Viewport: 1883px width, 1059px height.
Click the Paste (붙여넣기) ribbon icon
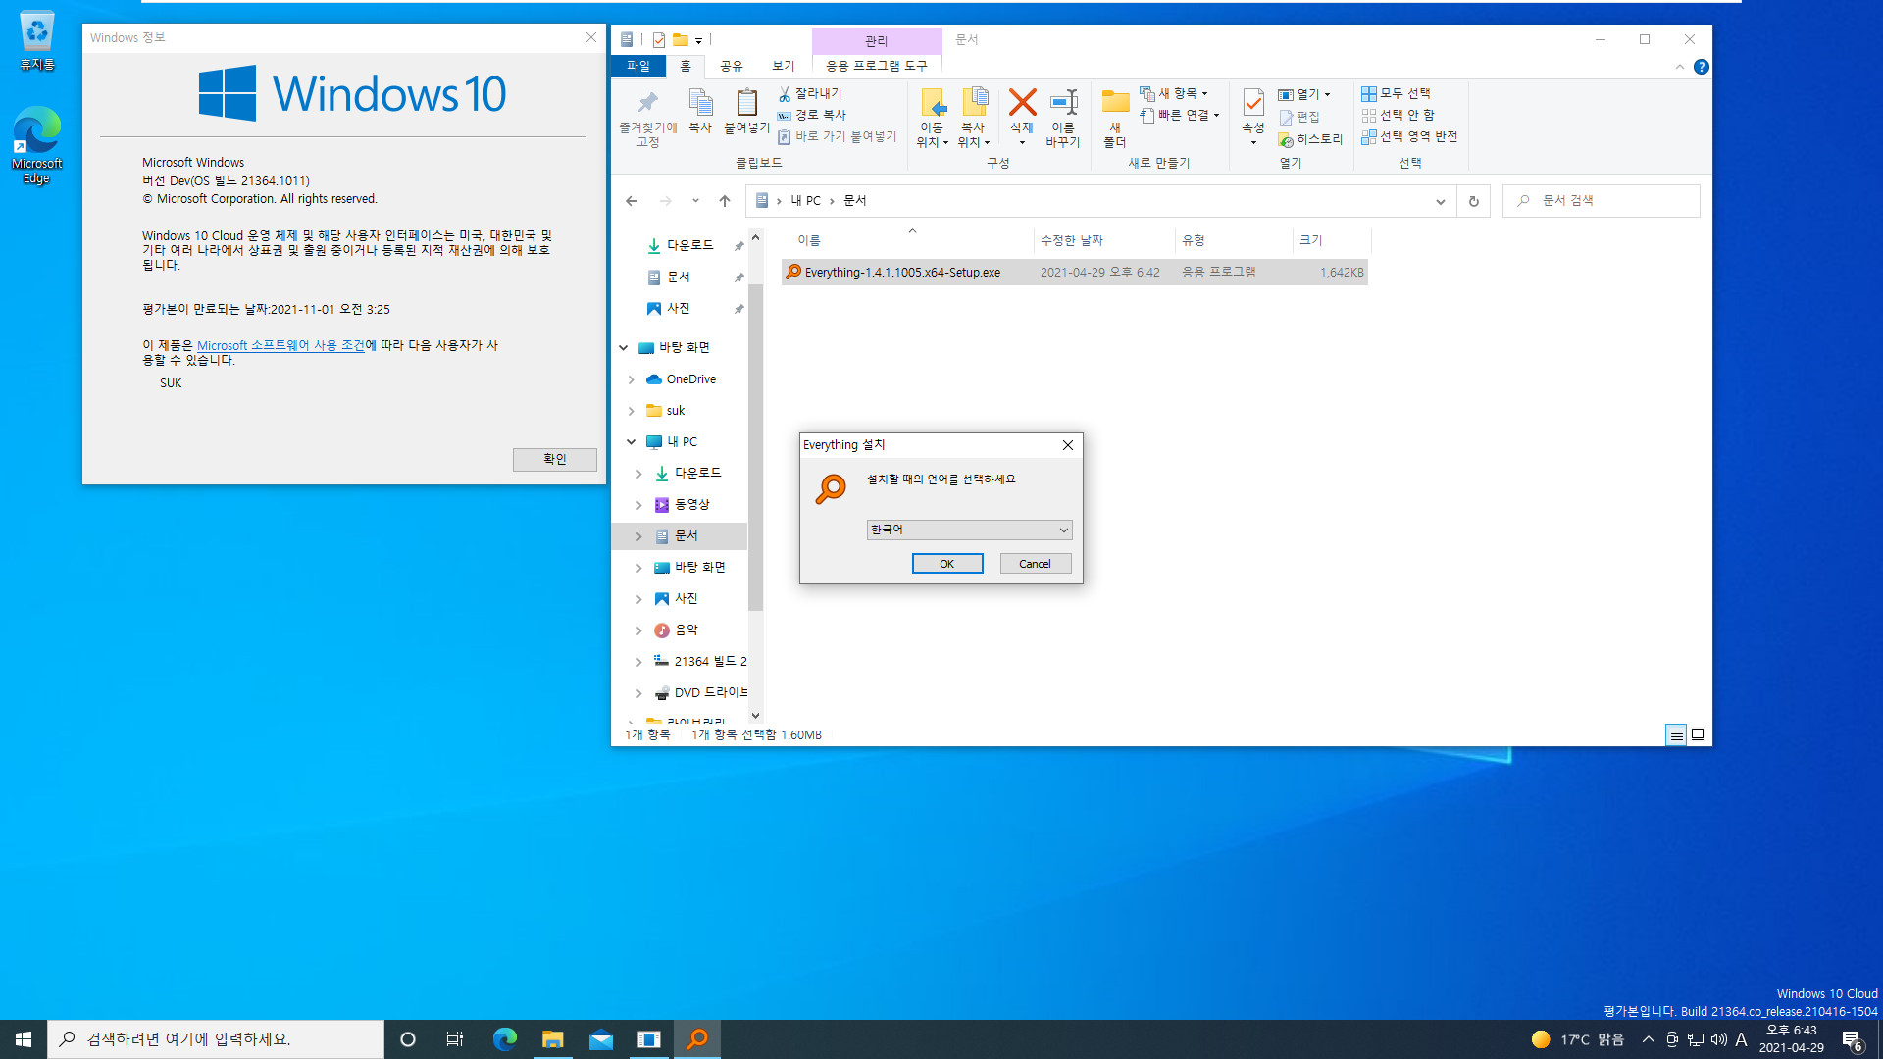point(746,102)
